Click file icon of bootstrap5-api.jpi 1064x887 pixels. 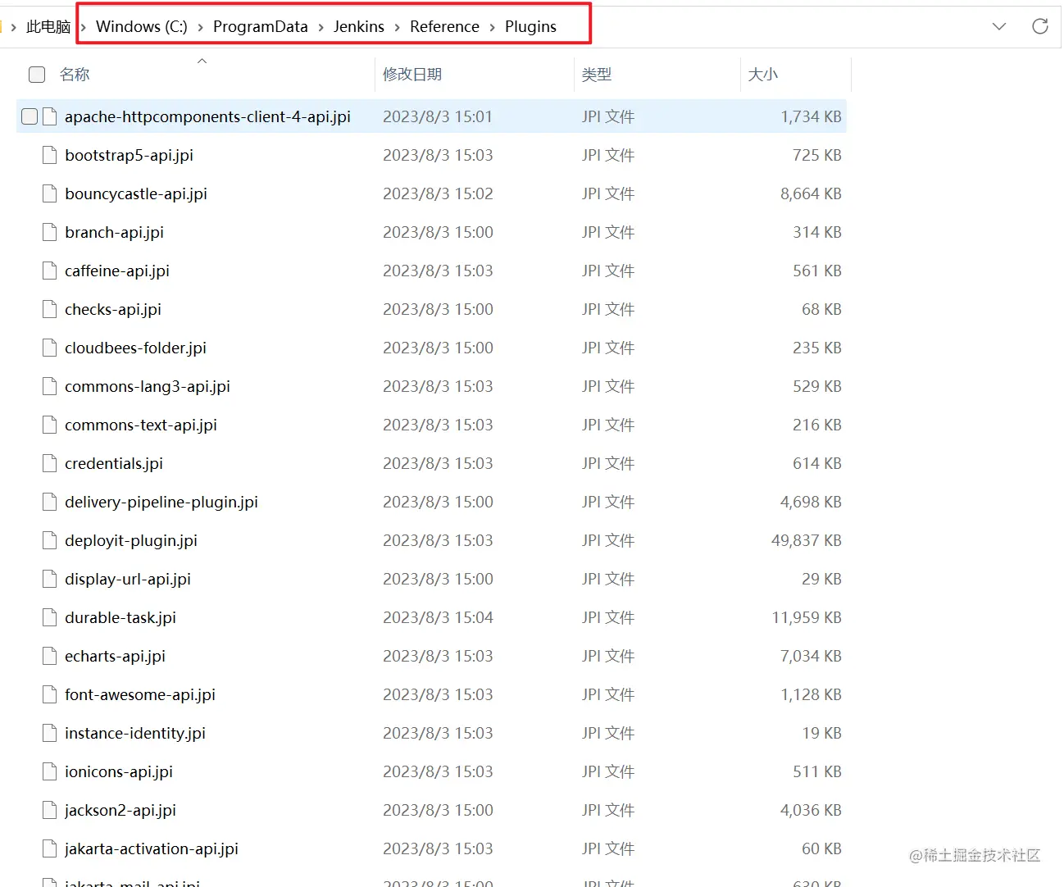50,155
